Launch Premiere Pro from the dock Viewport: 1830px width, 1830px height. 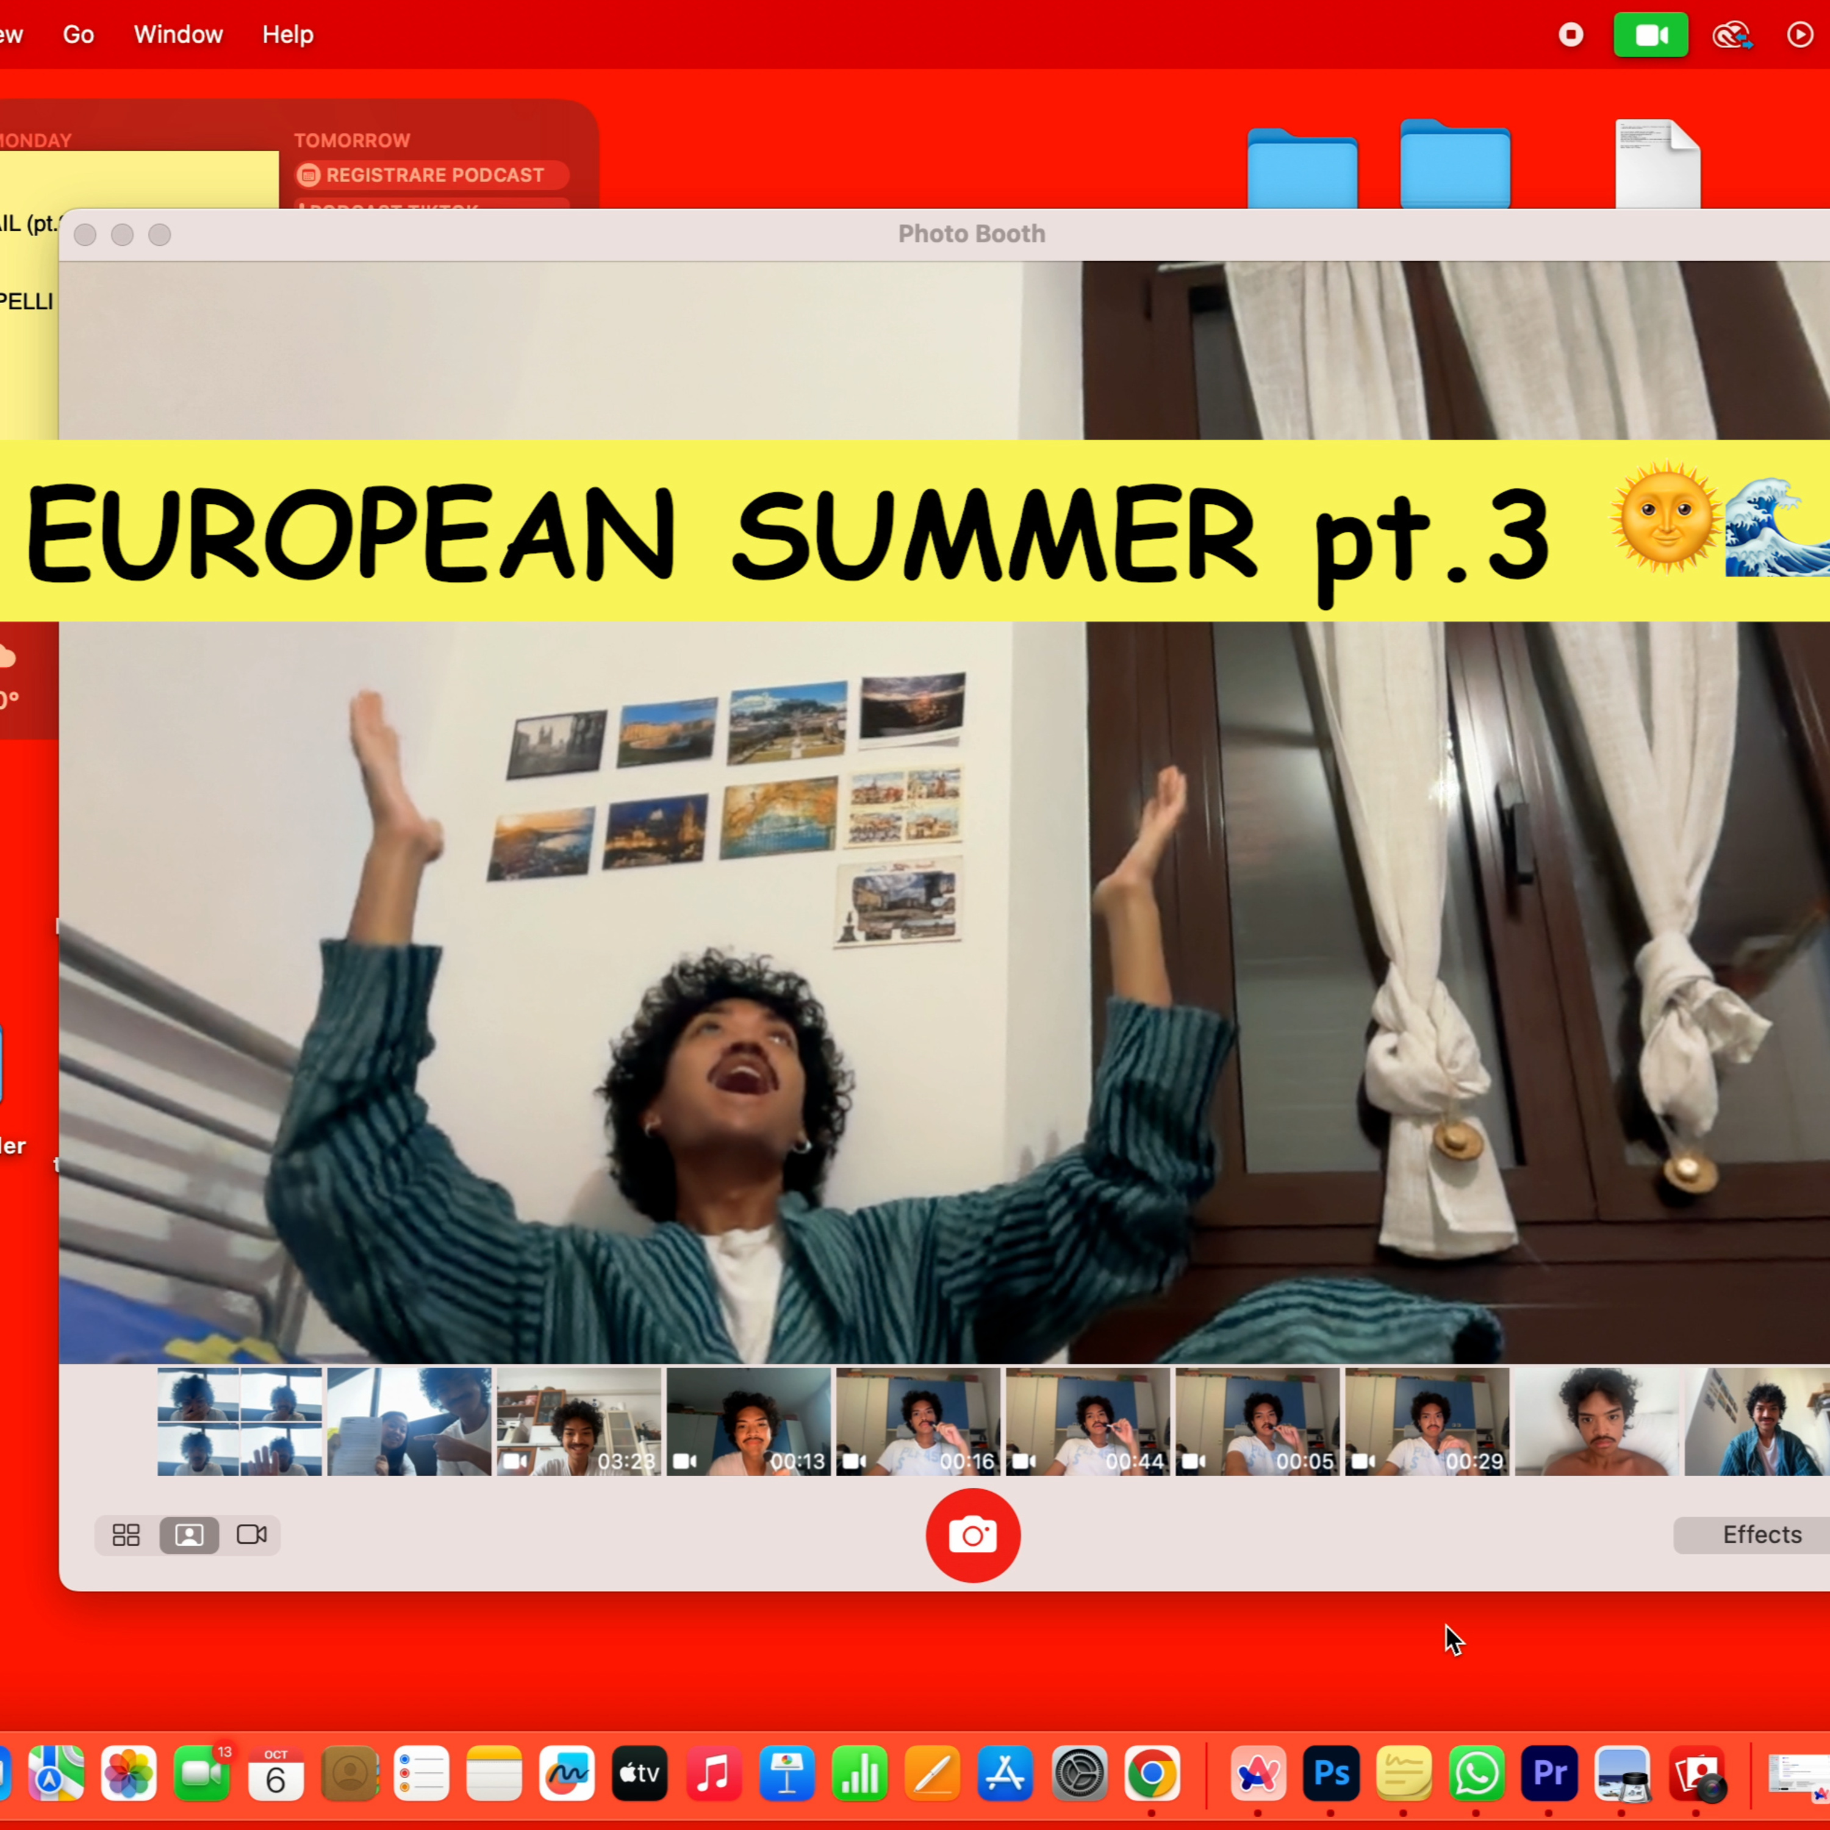pyautogui.click(x=1549, y=1773)
